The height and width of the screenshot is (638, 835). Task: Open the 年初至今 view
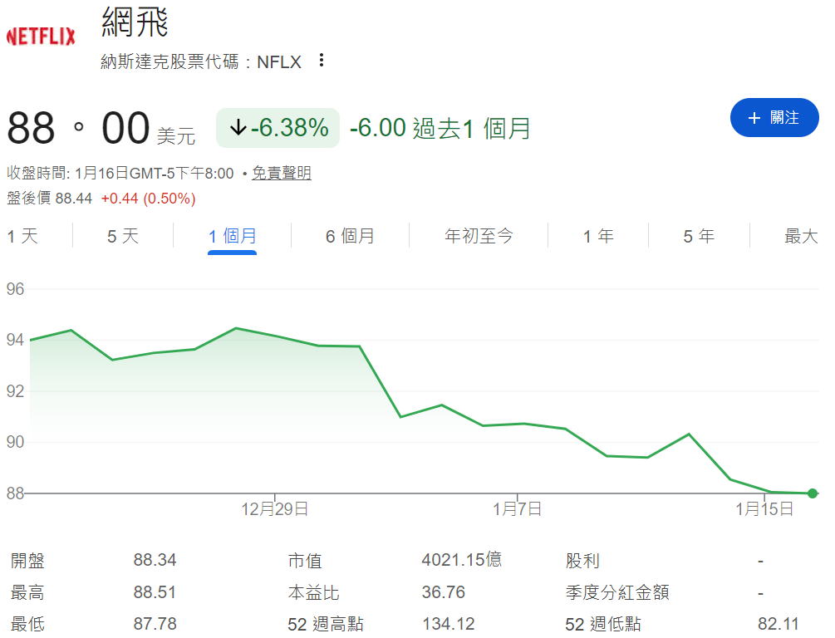(479, 236)
